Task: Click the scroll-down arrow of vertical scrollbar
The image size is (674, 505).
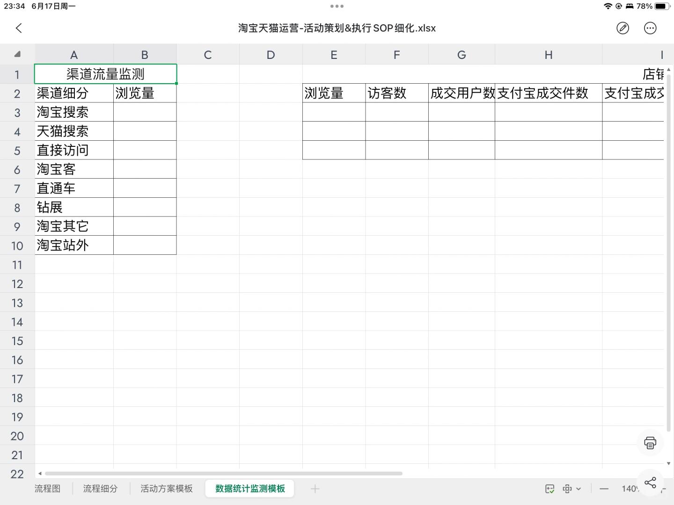Action: [x=668, y=463]
